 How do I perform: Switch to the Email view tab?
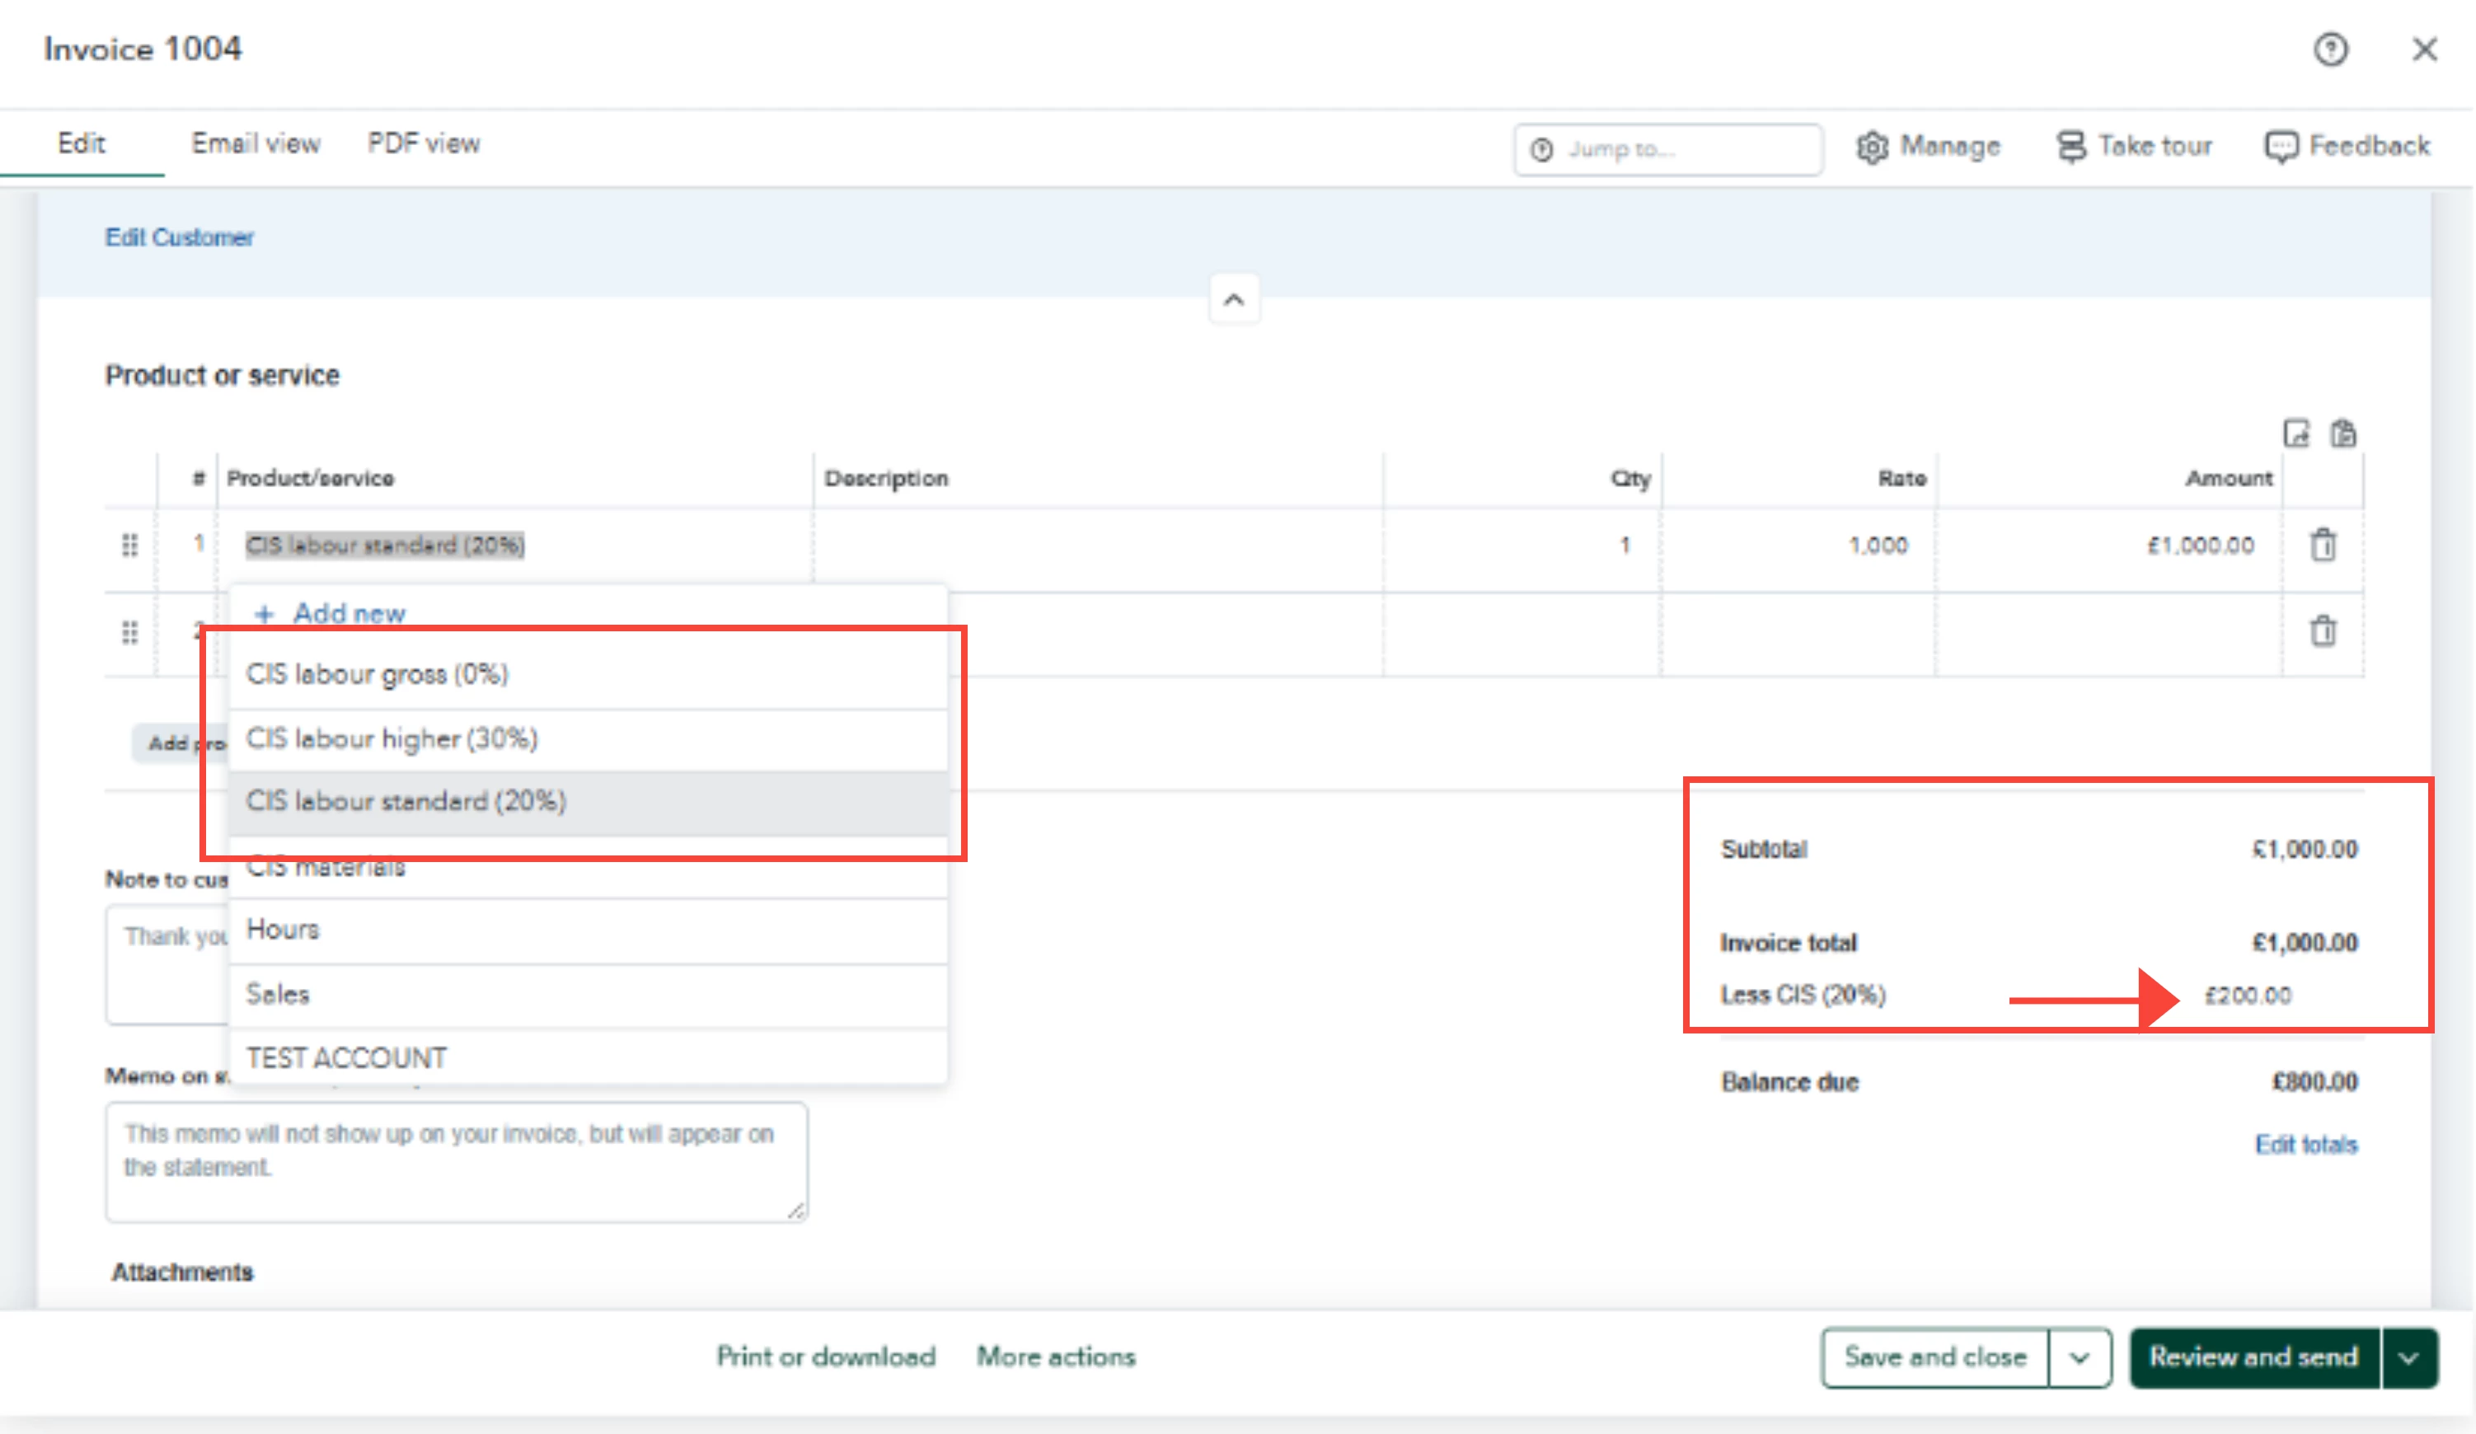pos(256,143)
